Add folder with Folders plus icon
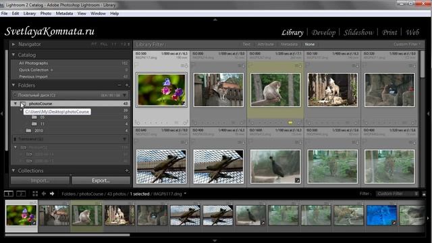This screenshot has height=243, width=432. 127,85
